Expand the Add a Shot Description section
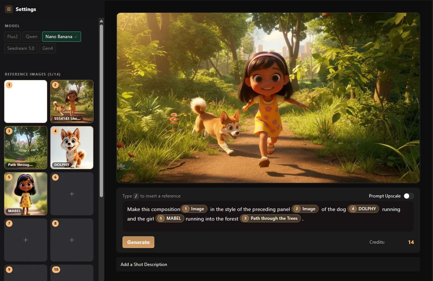Image resolution: width=433 pixels, height=281 pixels. tap(144, 265)
